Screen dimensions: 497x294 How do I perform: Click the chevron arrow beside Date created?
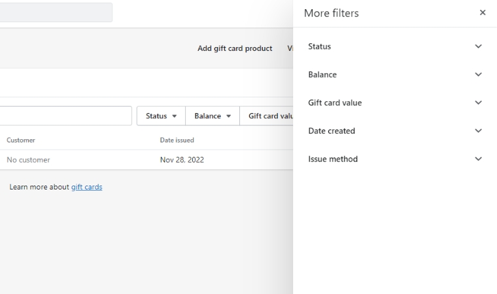pos(478,131)
